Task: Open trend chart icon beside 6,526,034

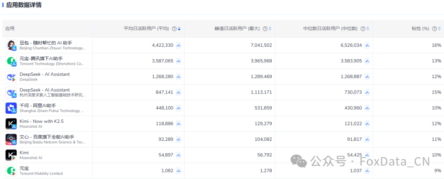Action: tap(367, 45)
